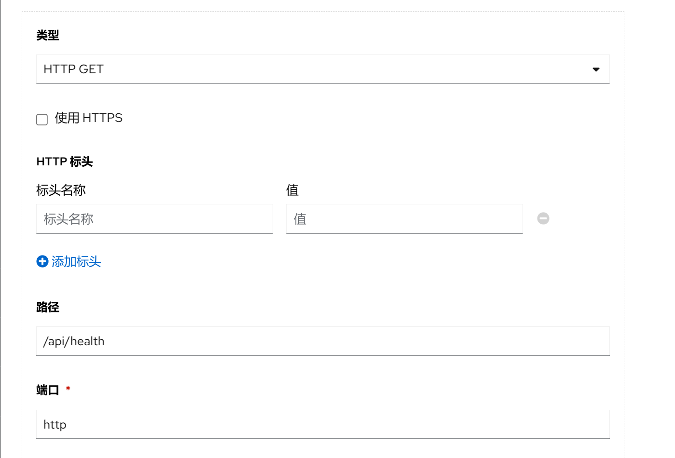Click the red required asterisk beside 端口

click(68, 388)
